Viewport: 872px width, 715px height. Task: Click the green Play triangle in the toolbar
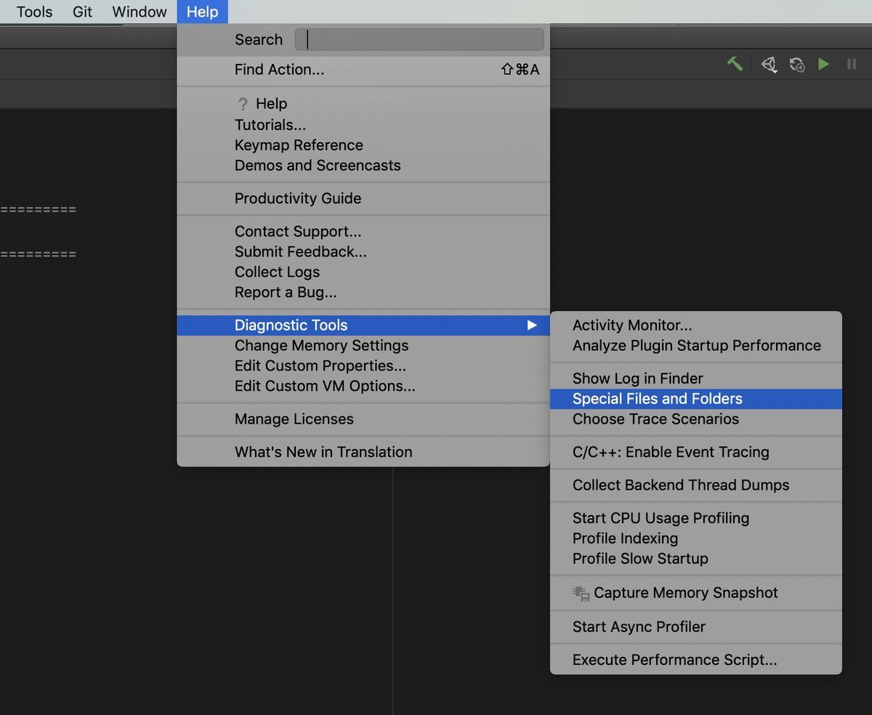tap(823, 64)
